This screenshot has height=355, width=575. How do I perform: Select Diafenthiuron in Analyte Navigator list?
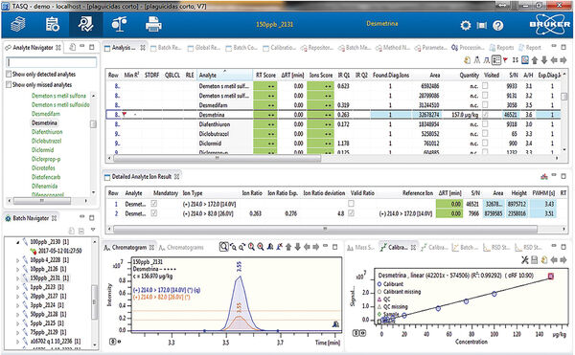[47, 132]
